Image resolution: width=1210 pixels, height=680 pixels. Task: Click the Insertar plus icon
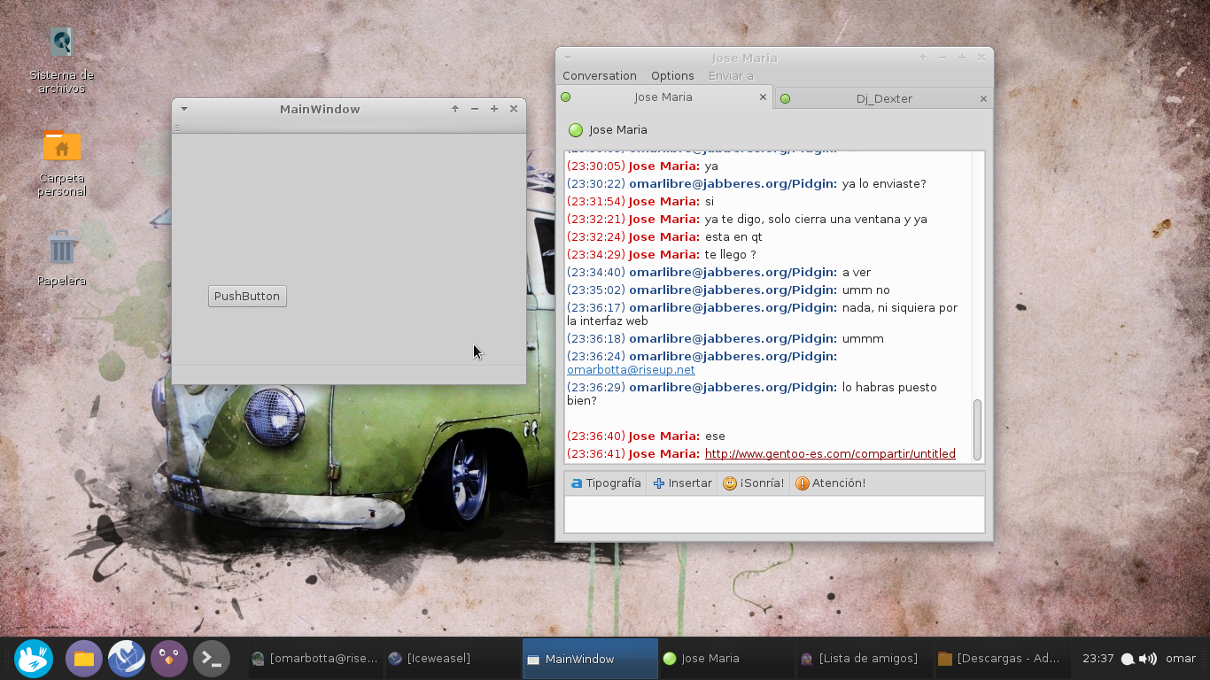tap(659, 483)
